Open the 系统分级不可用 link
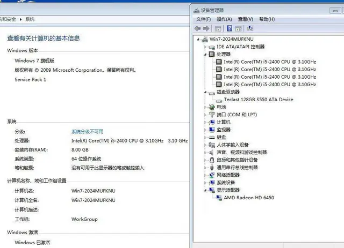This screenshot has height=248, width=344. point(87,131)
